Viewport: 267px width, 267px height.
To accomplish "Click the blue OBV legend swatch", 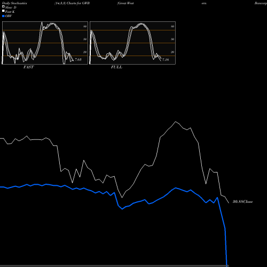I will 3,16.
